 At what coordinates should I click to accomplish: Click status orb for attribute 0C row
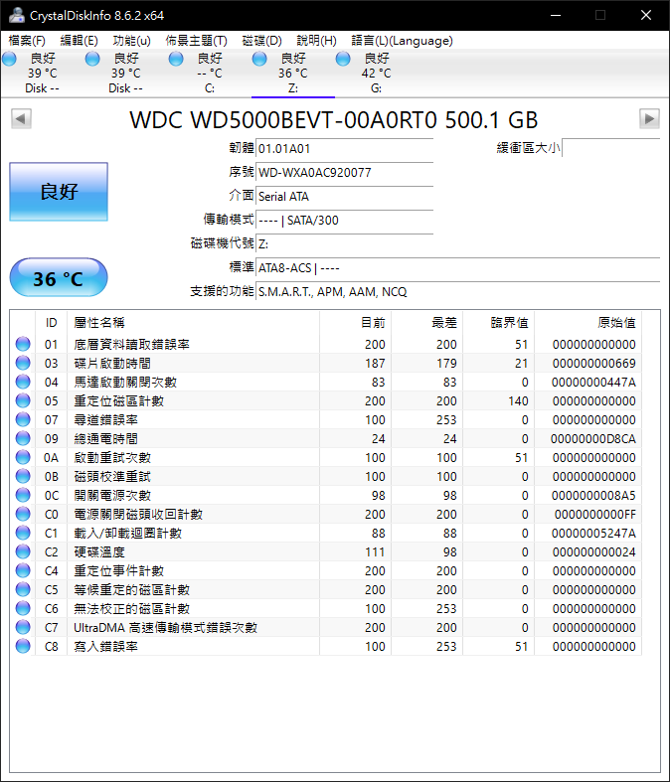[23, 495]
